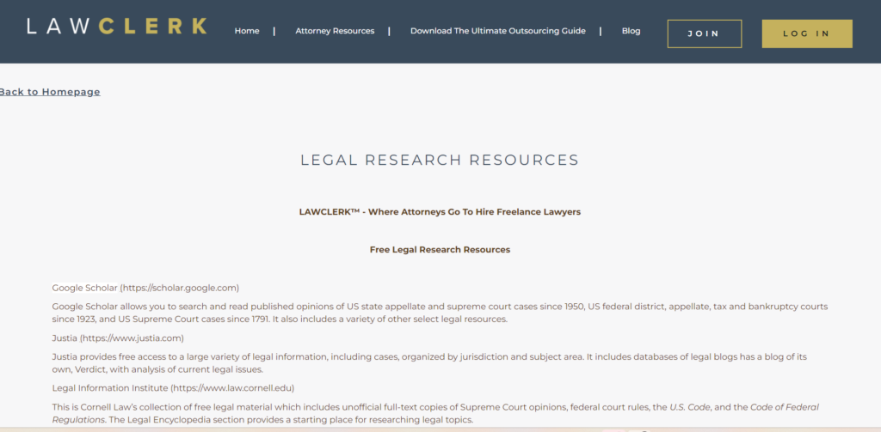This screenshot has width=881, height=432.
Task: Open Attorney Resources in the navigation
Action: 335,31
